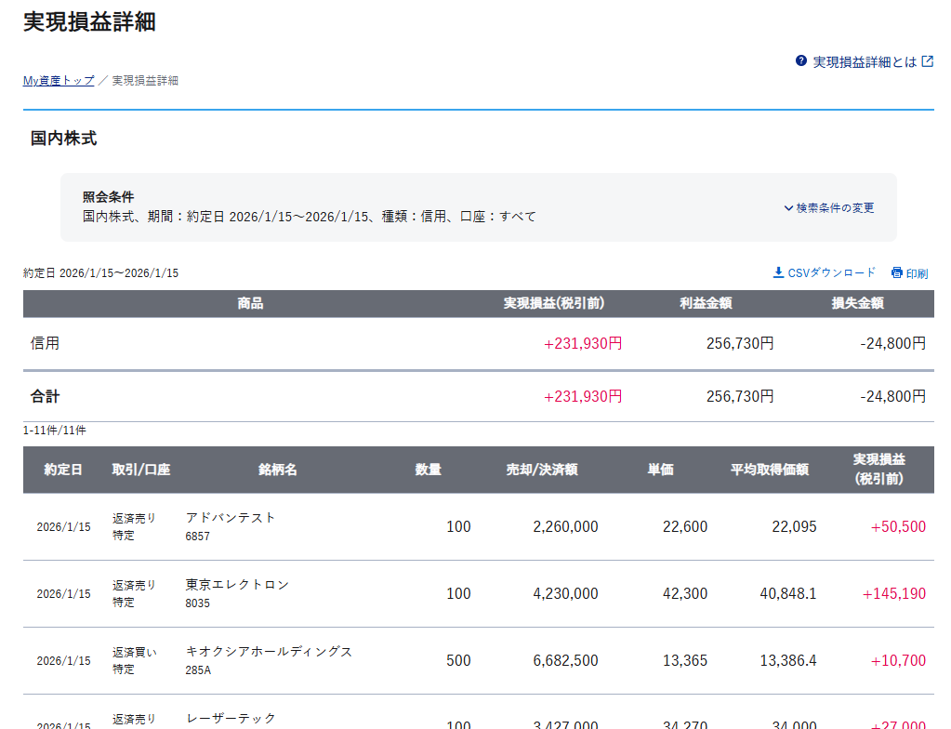The width and height of the screenshot is (951, 729).
Task: Download data via CSVダウンロード
Action: coord(831,273)
